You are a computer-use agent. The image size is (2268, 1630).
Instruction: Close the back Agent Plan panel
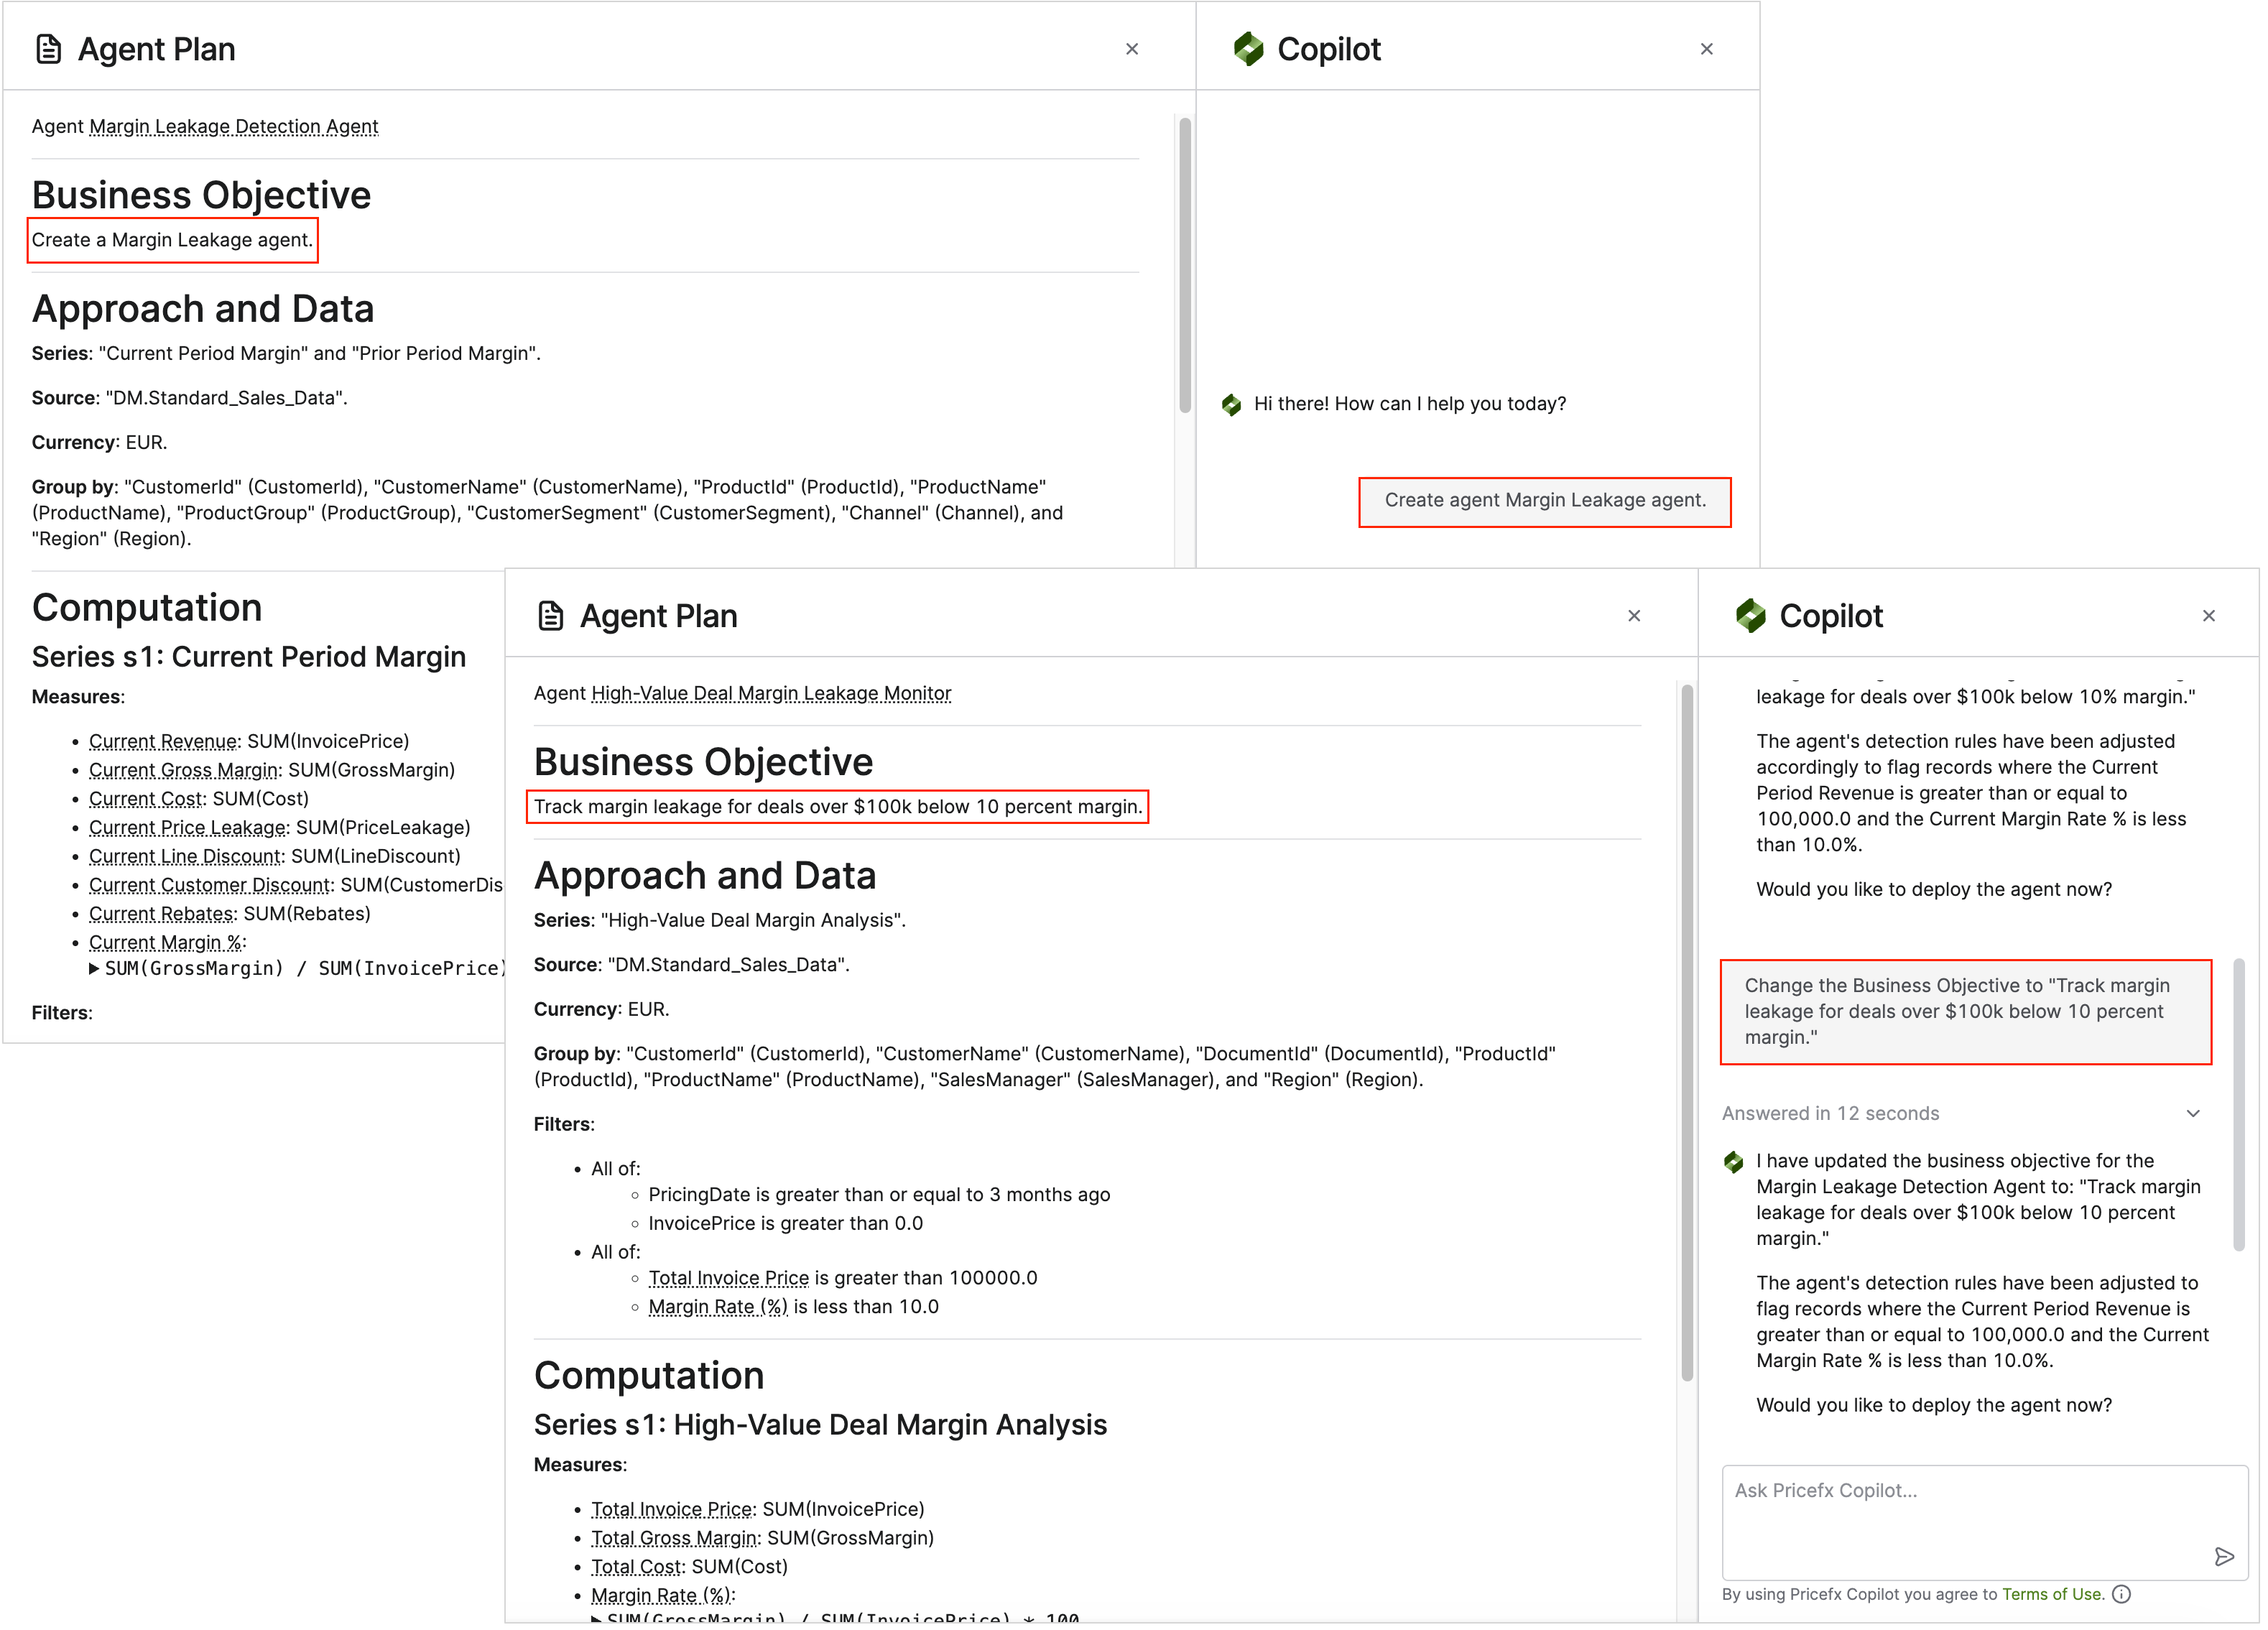[1132, 49]
